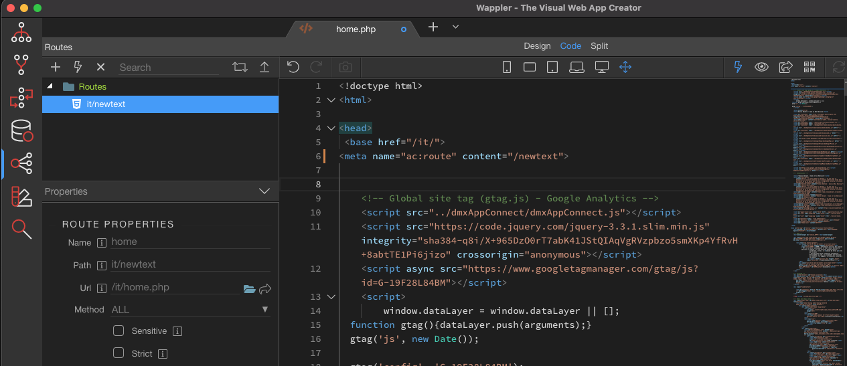The image size is (847, 366).
Task: Select the Routing manager sidebar icon
Action: pyautogui.click(x=21, y=163)
